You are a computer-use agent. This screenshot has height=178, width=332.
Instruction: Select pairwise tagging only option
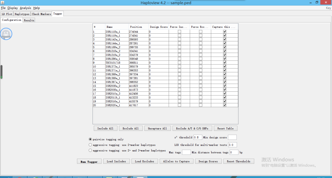pos(90,139)
